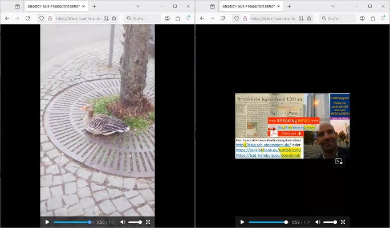Play the goose video in left window
The height and width of the screenshot is (228, 390).
pyautogui.click(x=47, y=222)
